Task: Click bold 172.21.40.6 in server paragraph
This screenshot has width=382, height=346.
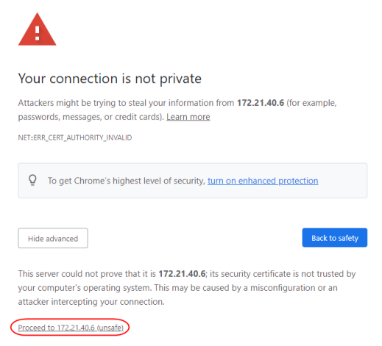Action: tap(182, 273)
